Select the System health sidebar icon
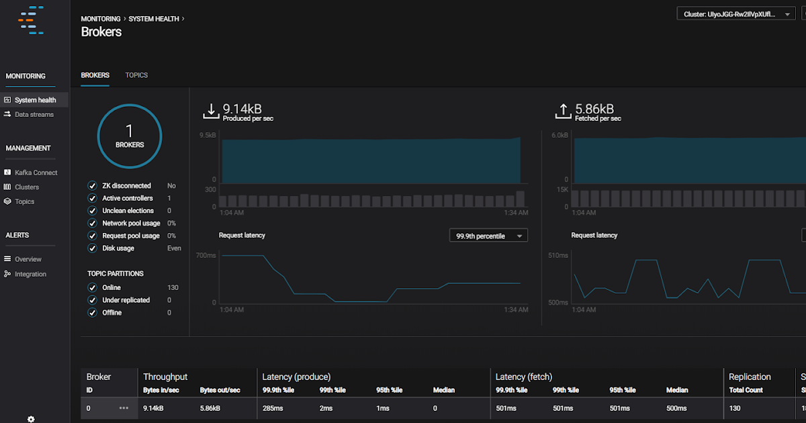 [8, 99]
